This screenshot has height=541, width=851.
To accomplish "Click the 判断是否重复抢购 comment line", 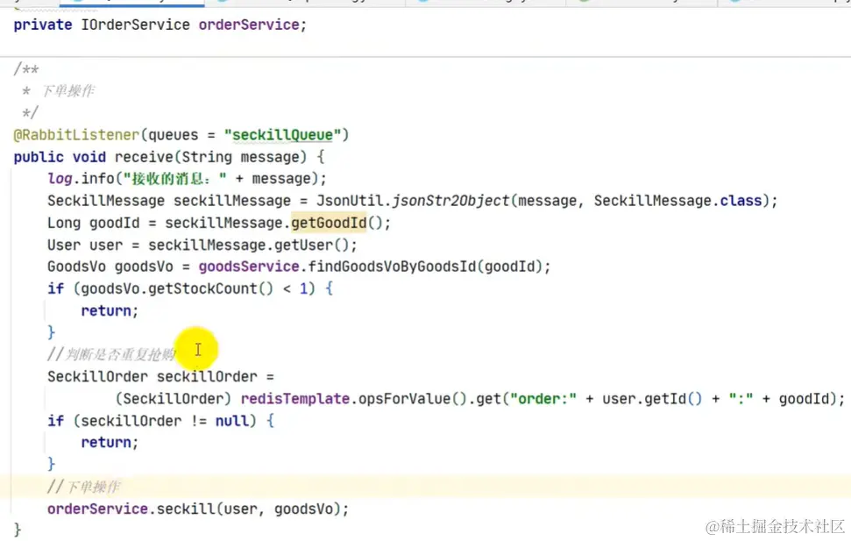I will click(112, 354).
